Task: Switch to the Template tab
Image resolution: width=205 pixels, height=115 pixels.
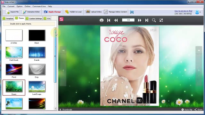Action: [x=8, y=19]
